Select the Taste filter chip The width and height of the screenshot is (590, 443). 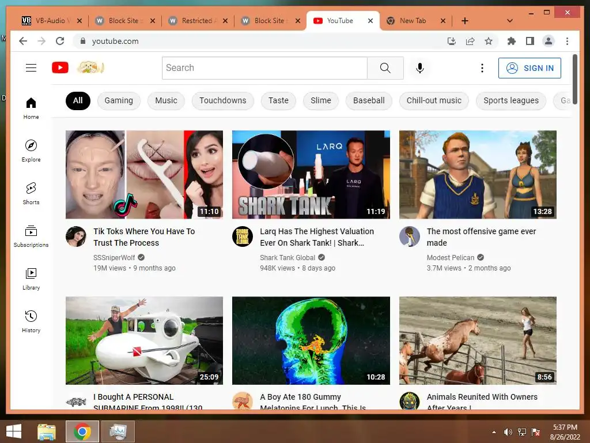pos(278,100)
